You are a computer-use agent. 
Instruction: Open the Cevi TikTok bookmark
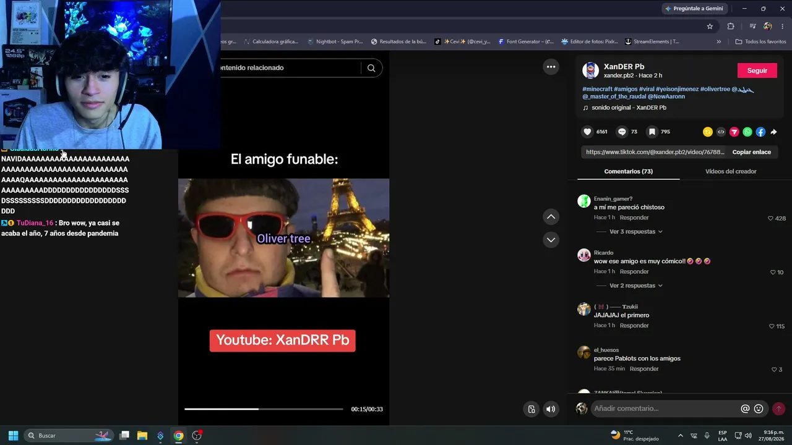click(x=462, y=41)
